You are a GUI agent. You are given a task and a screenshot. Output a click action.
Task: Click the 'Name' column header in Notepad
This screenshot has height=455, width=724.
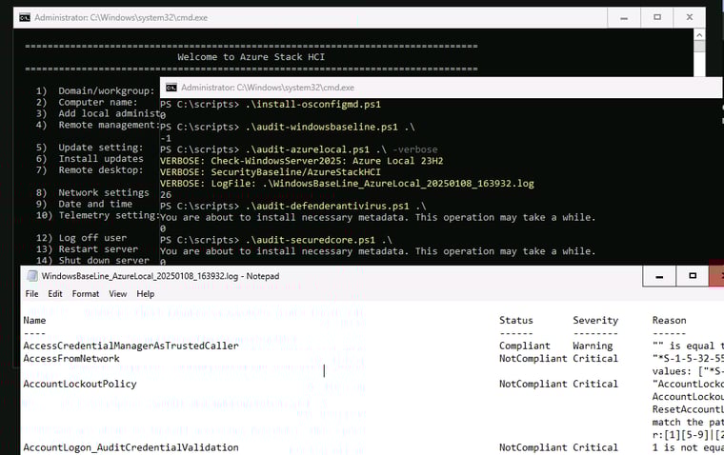click(34, 320)
